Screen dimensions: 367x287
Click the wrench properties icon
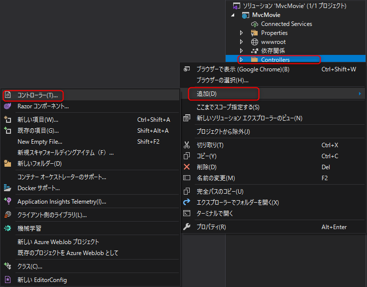pyautogui.click(x=187, y=227)
